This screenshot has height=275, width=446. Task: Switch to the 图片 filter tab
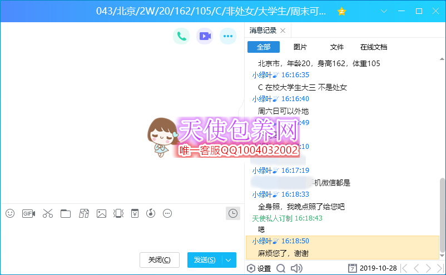coord(300,47)
